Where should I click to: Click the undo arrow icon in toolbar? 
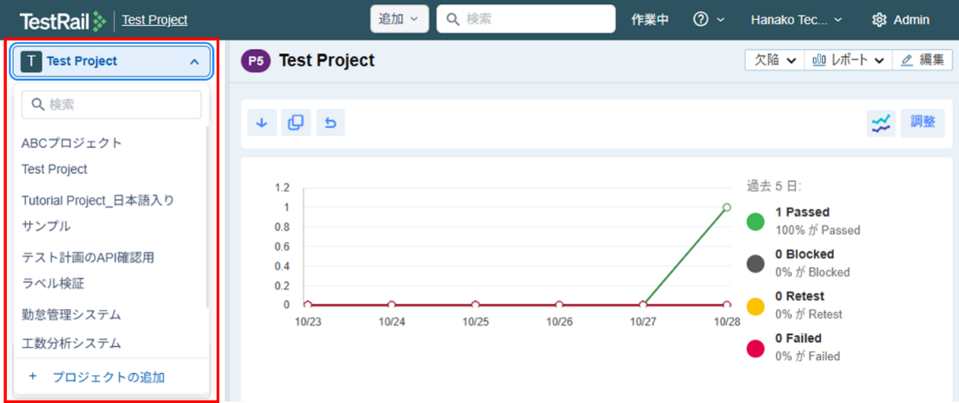click(x=330, y=123)
